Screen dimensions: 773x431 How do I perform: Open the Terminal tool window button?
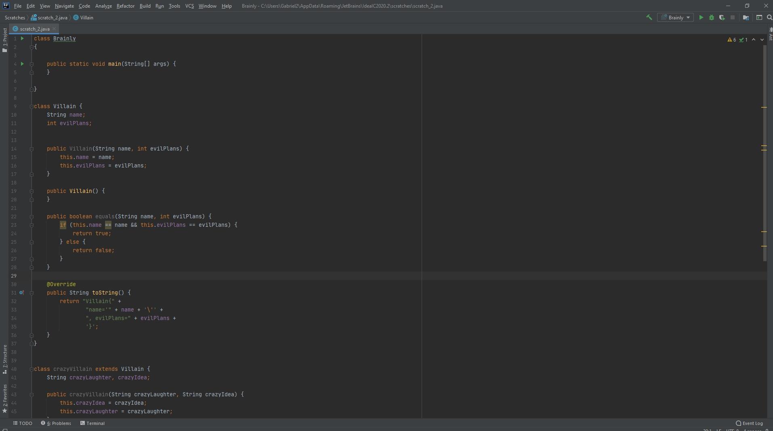click(92, 423)
